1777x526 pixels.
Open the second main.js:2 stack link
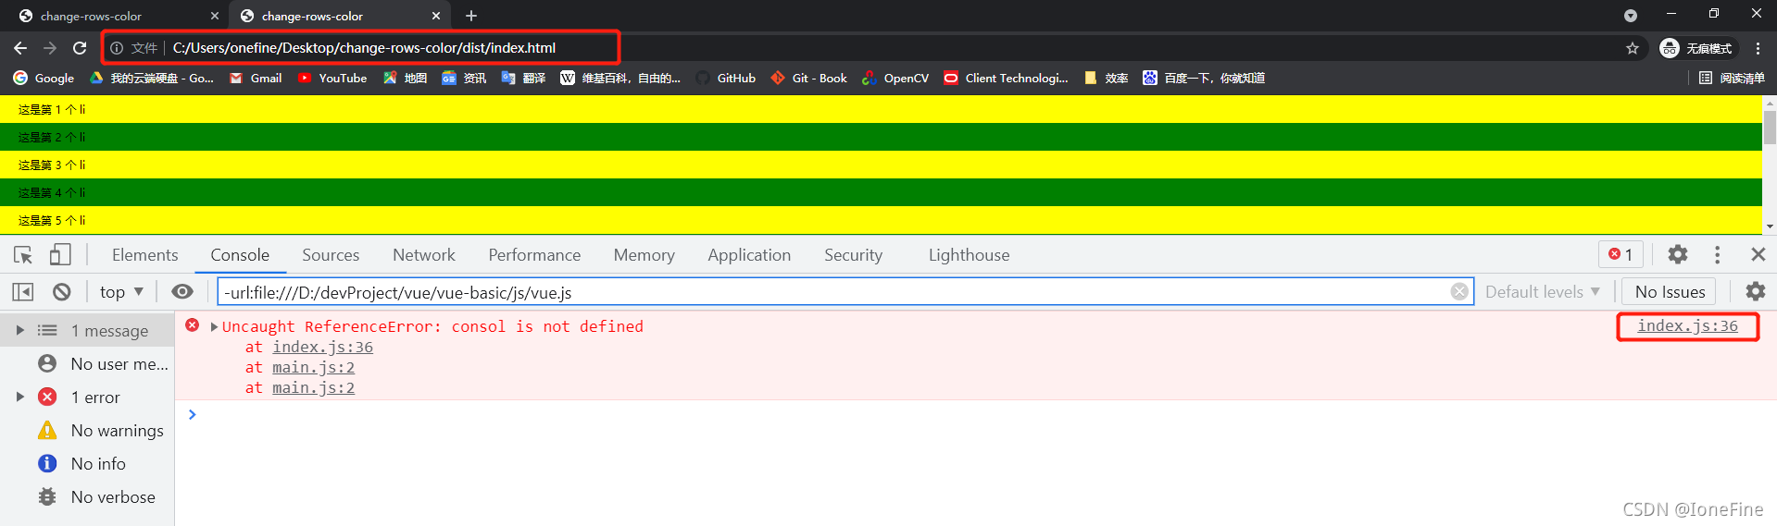coord(313,387)
